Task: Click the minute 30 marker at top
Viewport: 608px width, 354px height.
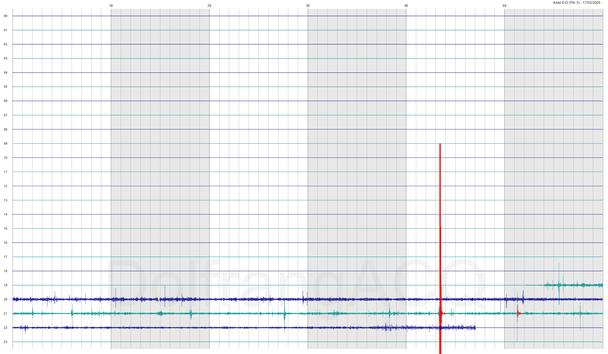Action: 308,6
